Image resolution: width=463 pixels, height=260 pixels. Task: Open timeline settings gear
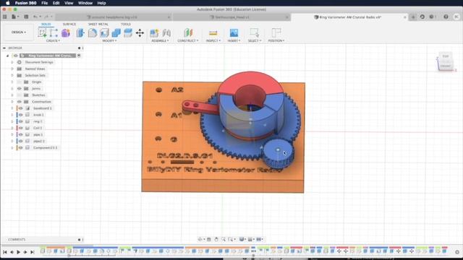457,252
